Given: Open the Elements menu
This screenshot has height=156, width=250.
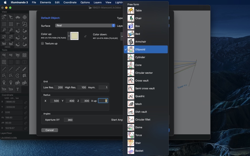Looking at the screenshot, I should pyautogui.click(x=46, y=2).
